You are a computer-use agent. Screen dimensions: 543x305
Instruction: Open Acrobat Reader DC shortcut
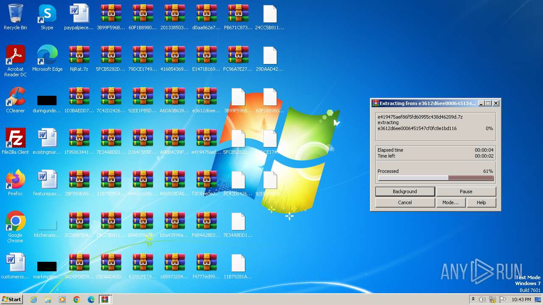[15, 55]
